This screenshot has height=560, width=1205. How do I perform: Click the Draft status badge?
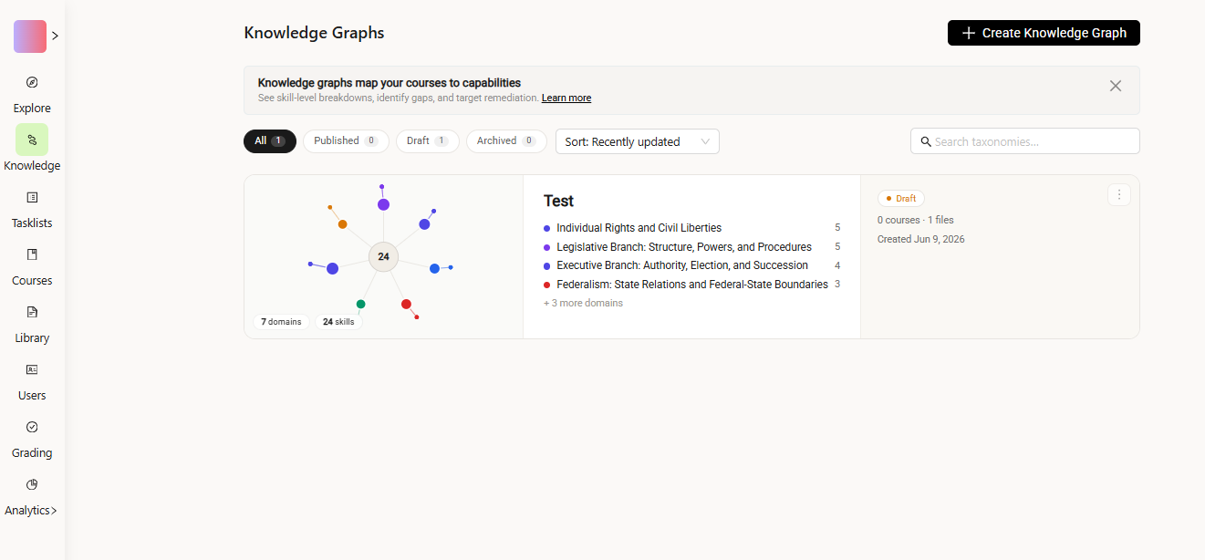click(x=901, y=198)
